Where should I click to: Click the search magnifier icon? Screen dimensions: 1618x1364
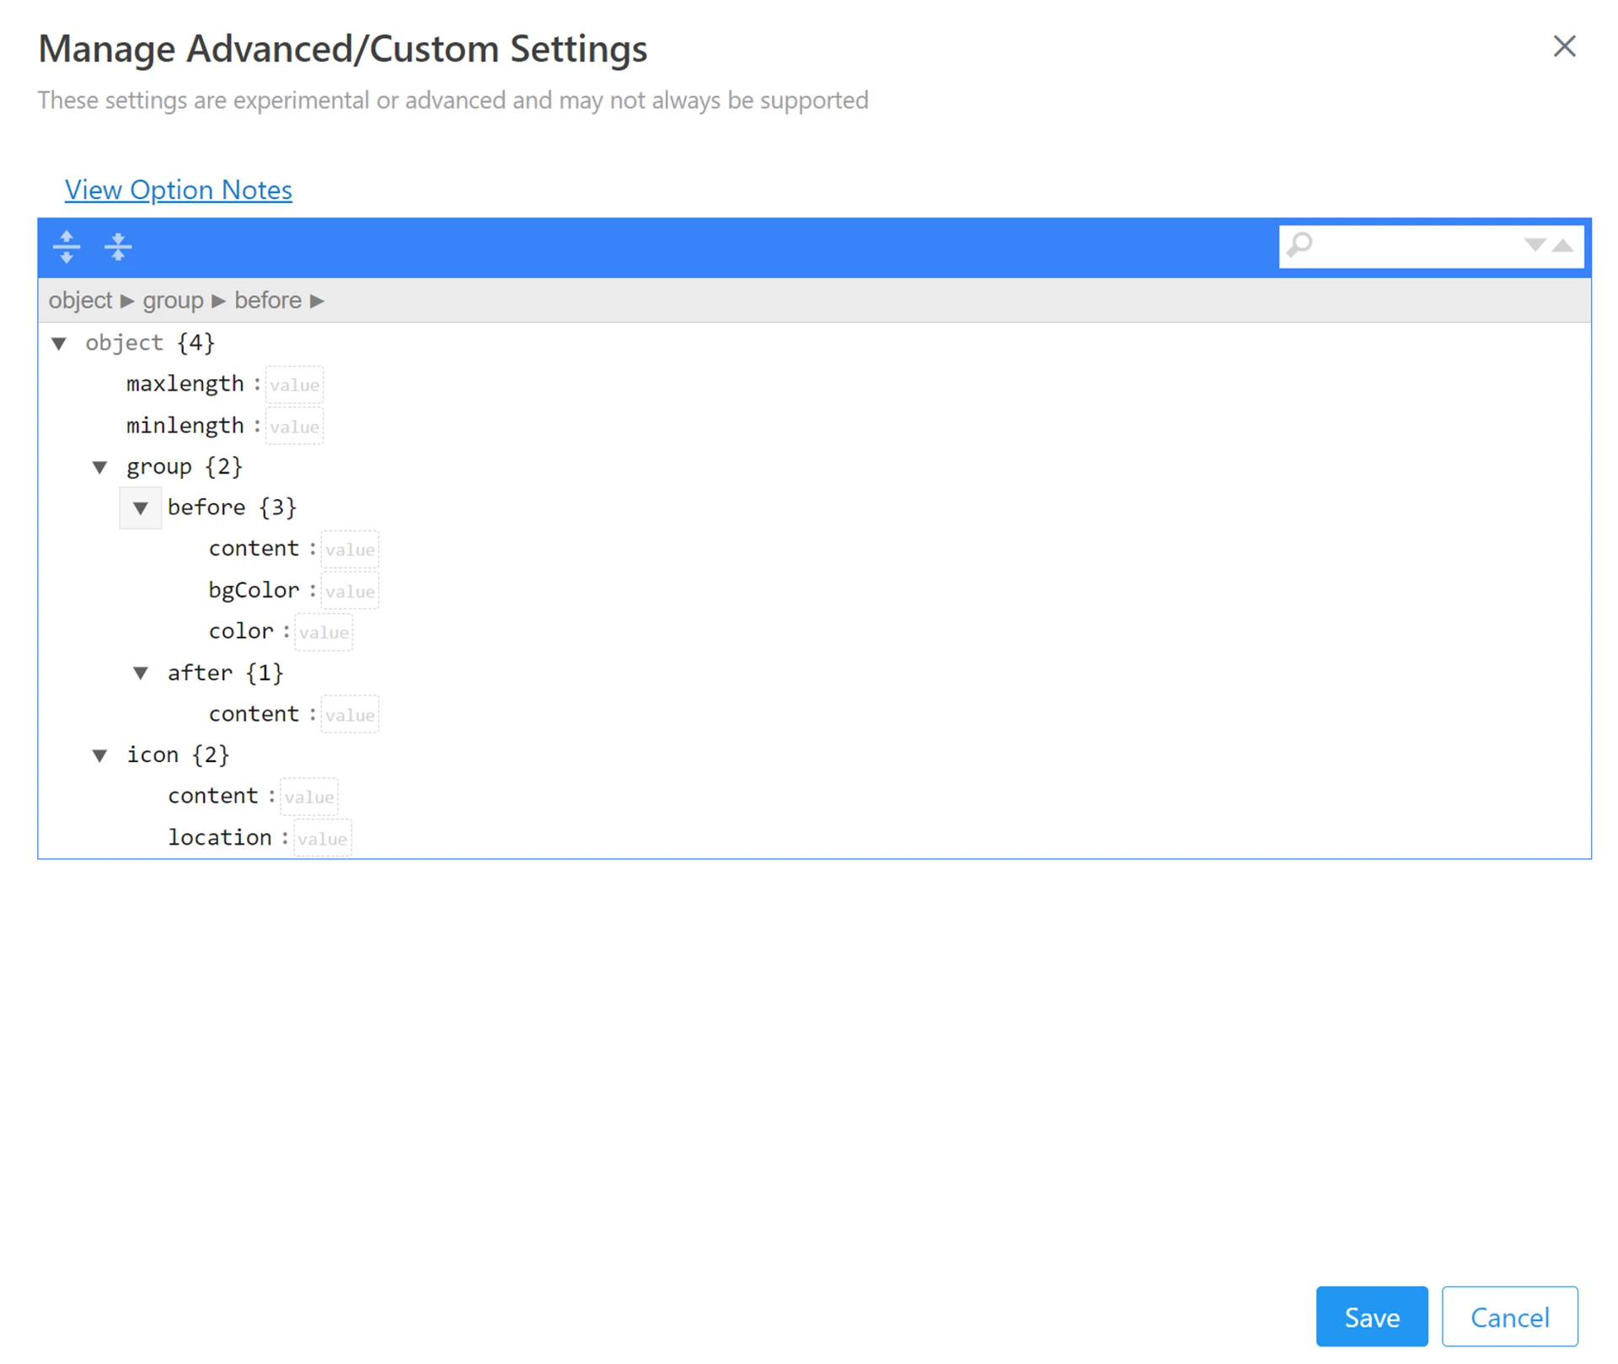click(x=1299, y=245)
